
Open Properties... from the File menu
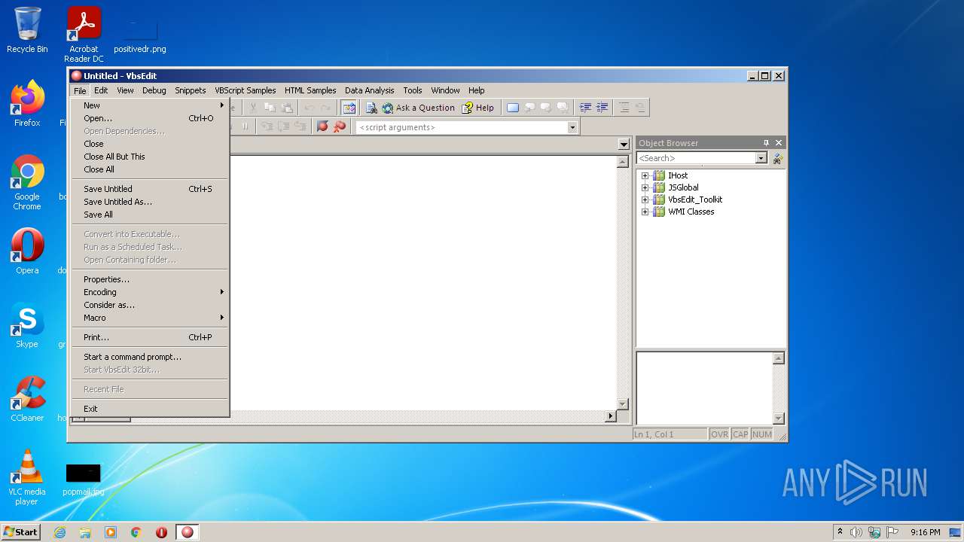point(150,279)
